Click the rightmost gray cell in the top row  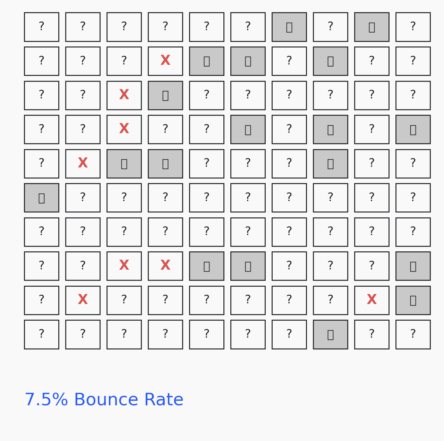372,27
